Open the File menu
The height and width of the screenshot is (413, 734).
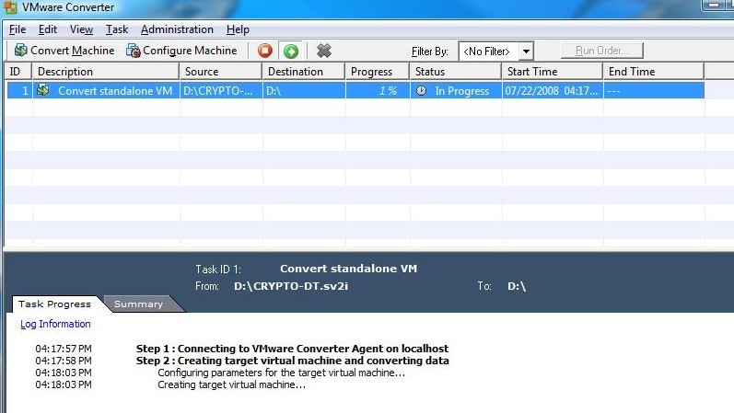(17, 29)
